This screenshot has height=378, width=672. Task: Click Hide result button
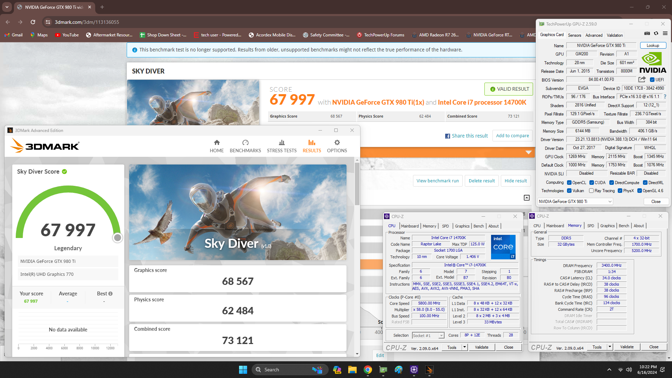pyautogui.click(x=516, y=181)
